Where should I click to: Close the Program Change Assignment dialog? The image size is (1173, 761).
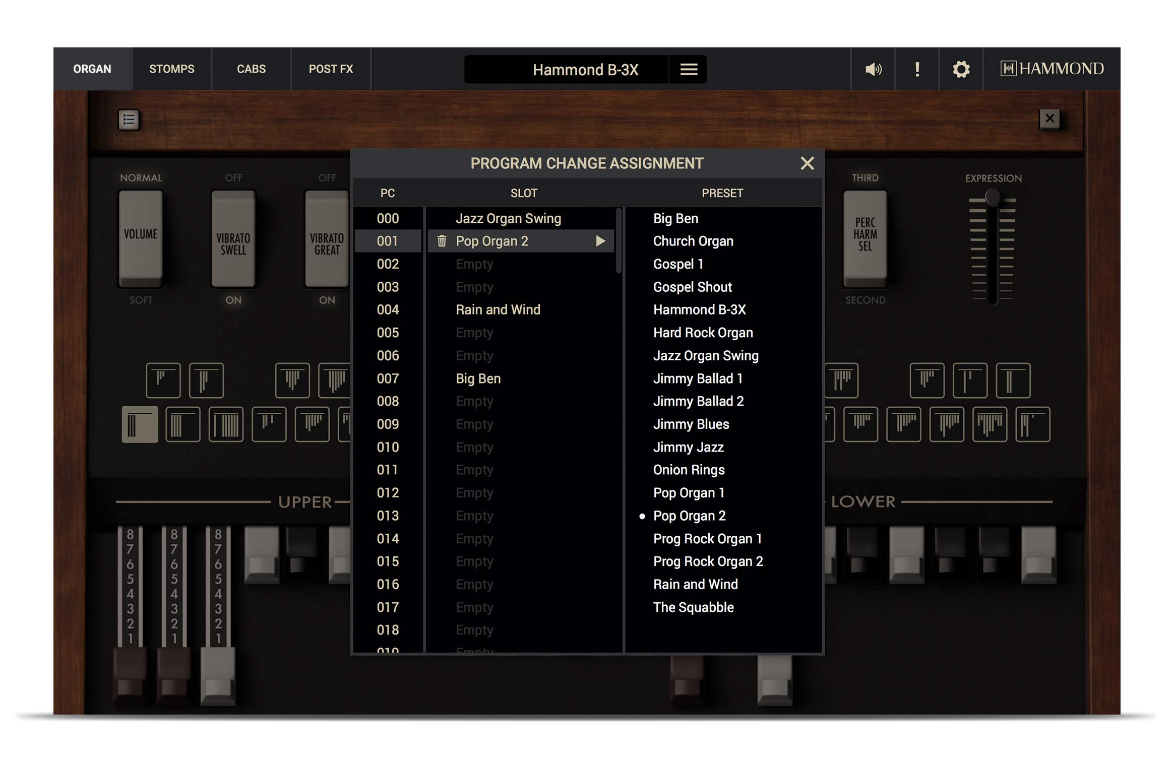[x=807, y=163]
